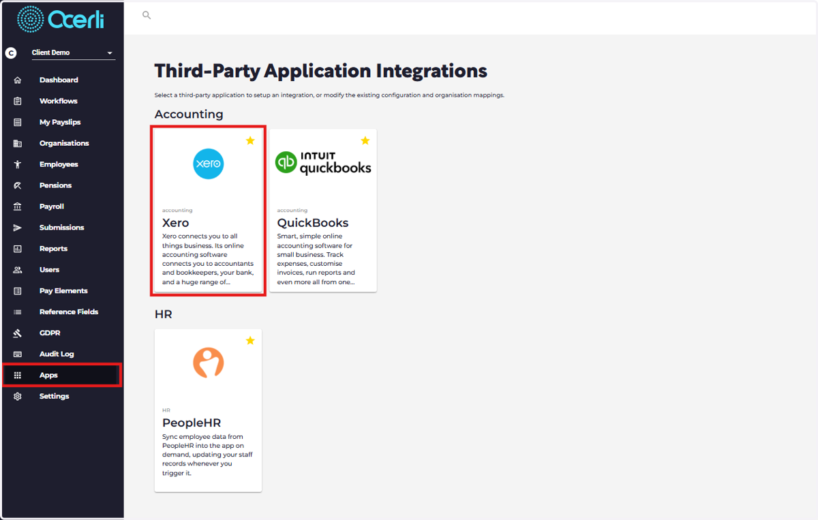Image resolution: width=818 pixels, height=520 pixels.
Task: Click the Apps grid icon
Action: [18, 376]
